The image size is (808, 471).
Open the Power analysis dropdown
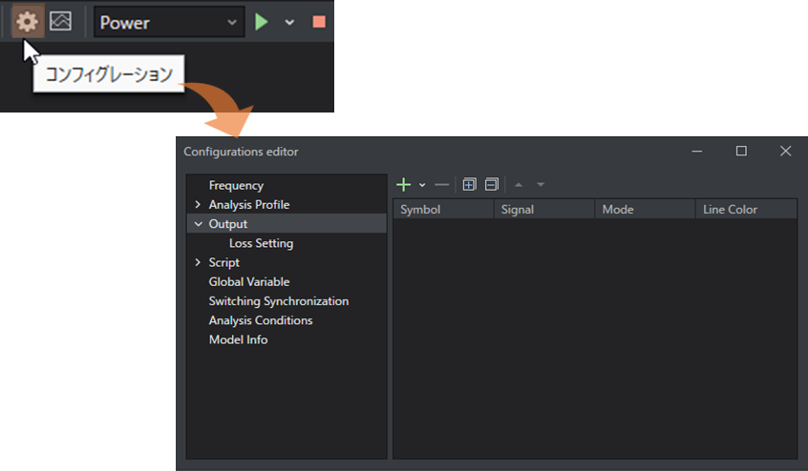(169, 22)
